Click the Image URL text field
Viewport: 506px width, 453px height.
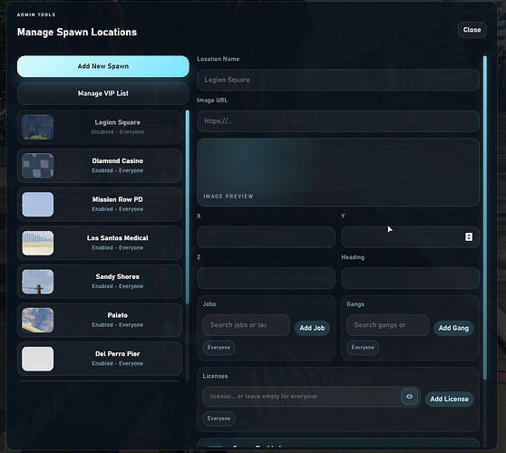click(338, 121)
